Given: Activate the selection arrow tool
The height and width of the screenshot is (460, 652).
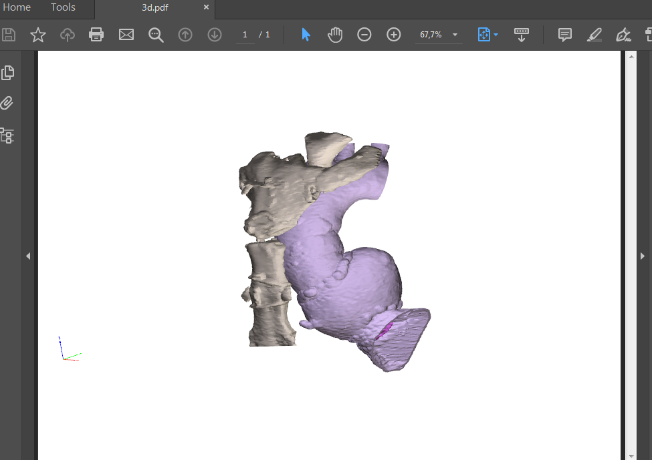Looking at the screenshot, I should [x=306, y=35].
